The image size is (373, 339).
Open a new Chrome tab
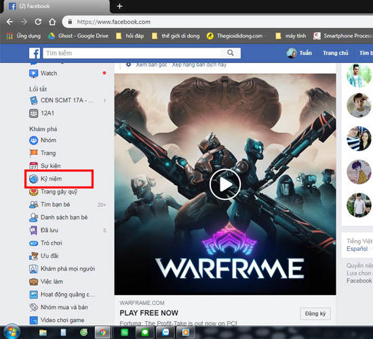[x=119, y=6]
